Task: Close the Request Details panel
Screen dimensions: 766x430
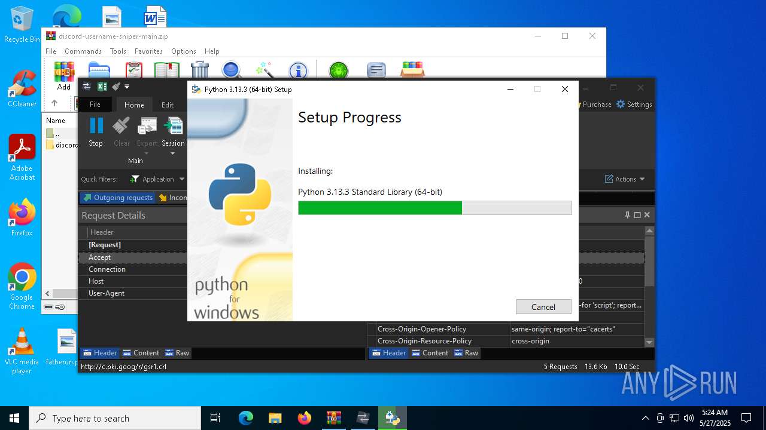Action: (647, 215)
